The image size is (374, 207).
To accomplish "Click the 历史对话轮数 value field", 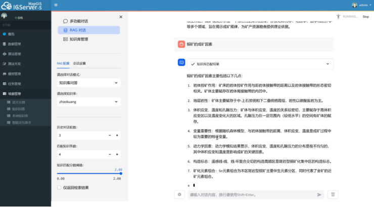I will [81, 135].
